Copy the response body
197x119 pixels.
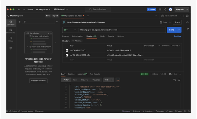click(x=175, y=80)
